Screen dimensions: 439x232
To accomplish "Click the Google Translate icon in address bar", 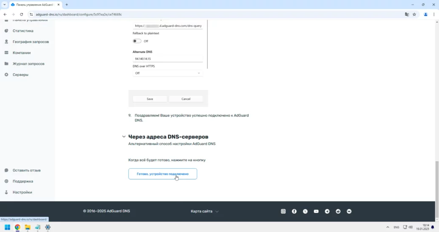I will pyautogui.click(x=407, y=14).
